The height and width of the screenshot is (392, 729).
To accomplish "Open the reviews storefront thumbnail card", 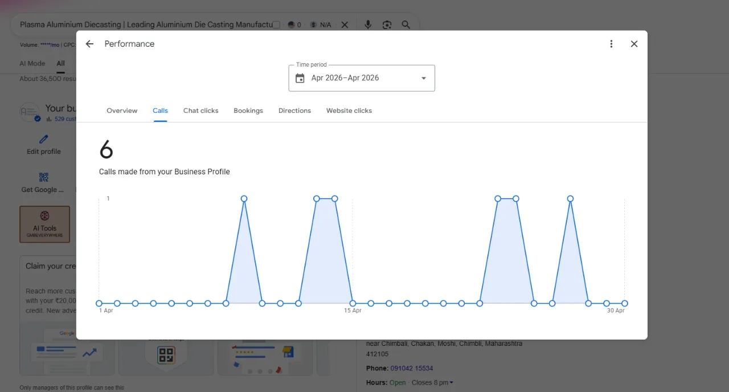I will [265, 356].
